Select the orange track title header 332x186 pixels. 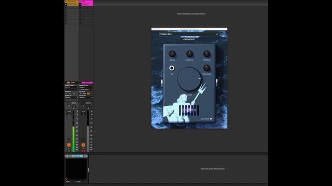tap(72, 2)
